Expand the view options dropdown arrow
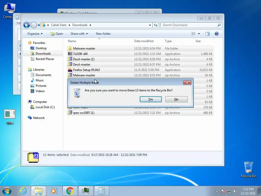The image size is (261, 196). point(199,34)
